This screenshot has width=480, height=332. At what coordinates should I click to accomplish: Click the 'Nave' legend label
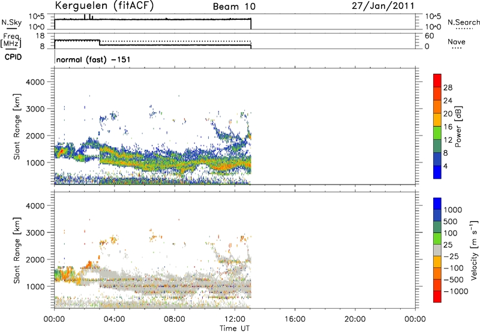[x=457, y=41]
